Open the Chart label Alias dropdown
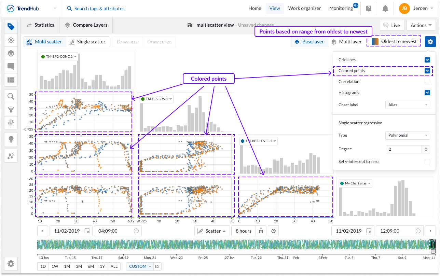This screenshot has width=440, height=276. tap(407, 105)
